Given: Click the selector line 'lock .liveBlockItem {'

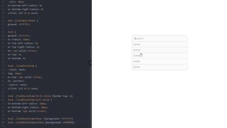Looking at the screenshot, I should pos(22,66).
